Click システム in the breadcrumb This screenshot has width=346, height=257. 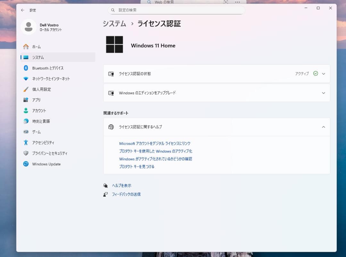[x=114, y=24]
